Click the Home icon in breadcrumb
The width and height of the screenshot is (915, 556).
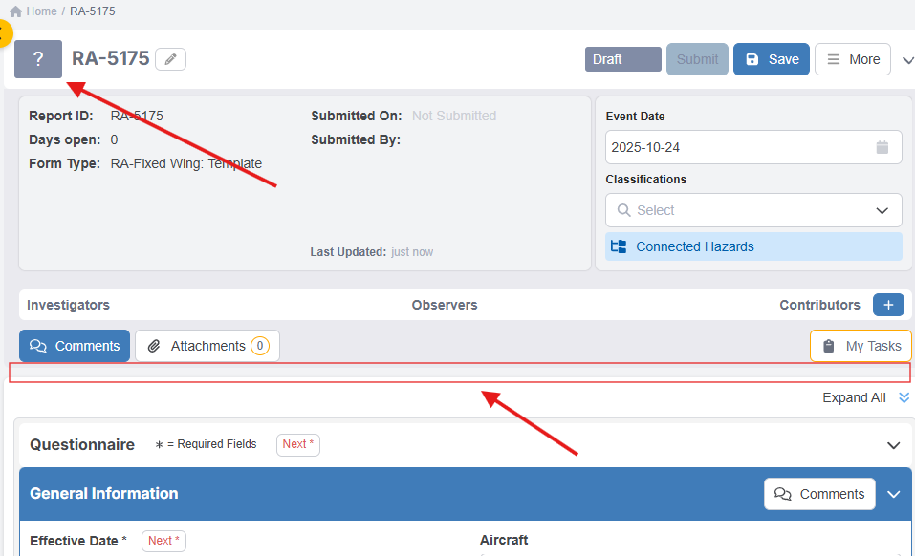pos(15,11)
